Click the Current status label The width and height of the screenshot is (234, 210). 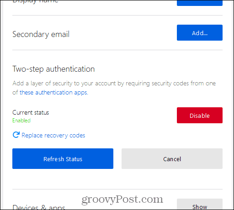tap(31, 112)
